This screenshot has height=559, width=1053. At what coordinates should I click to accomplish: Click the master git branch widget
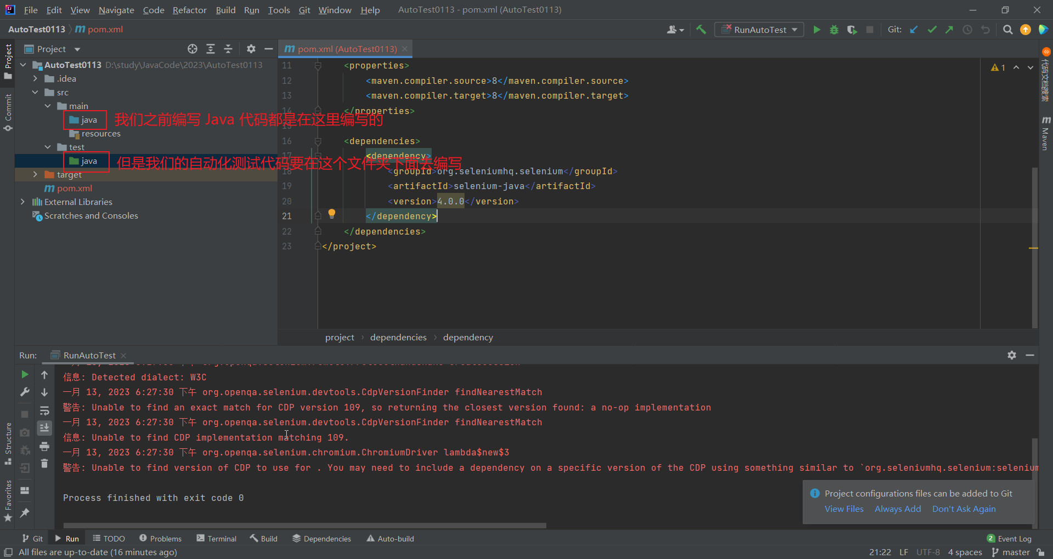[x=1011, y=552]
